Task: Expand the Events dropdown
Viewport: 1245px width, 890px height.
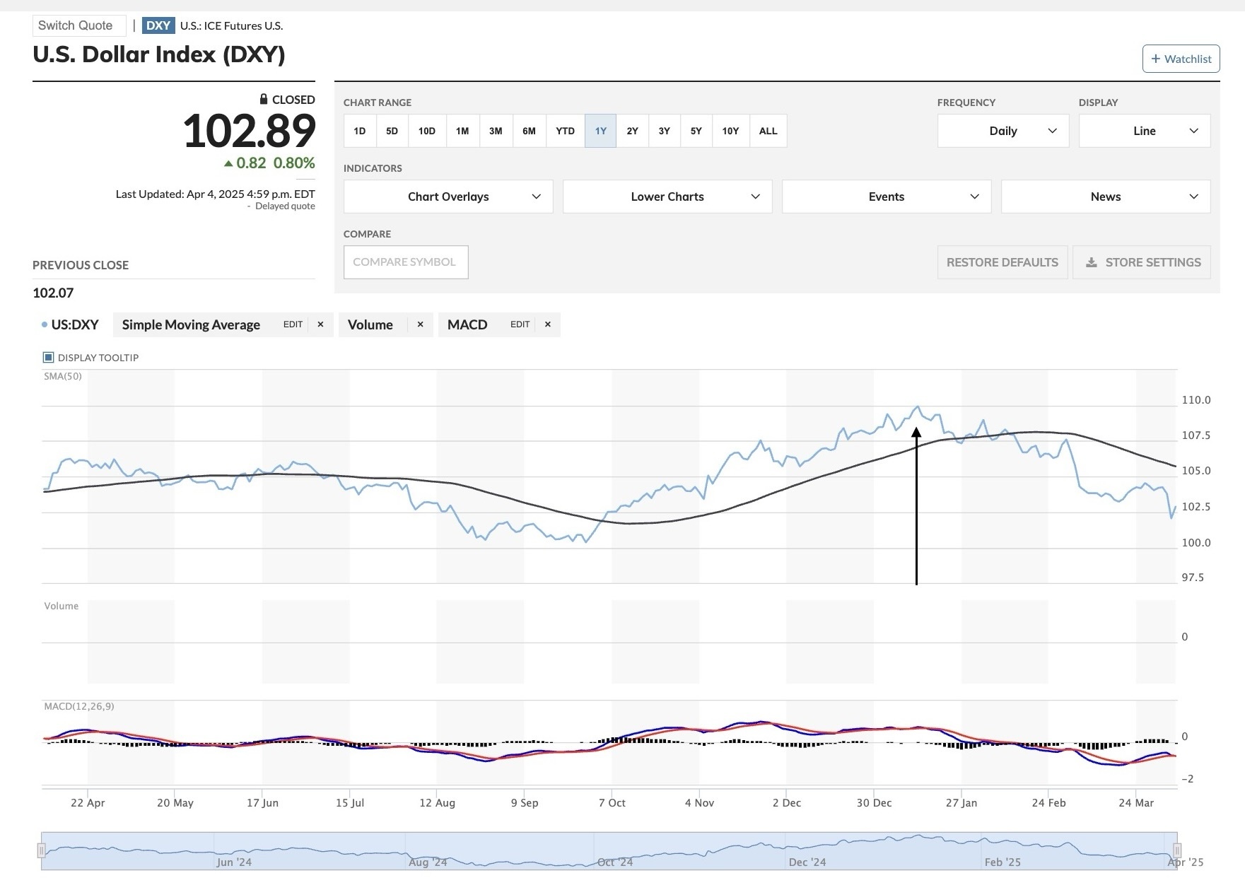Action: 887,197
